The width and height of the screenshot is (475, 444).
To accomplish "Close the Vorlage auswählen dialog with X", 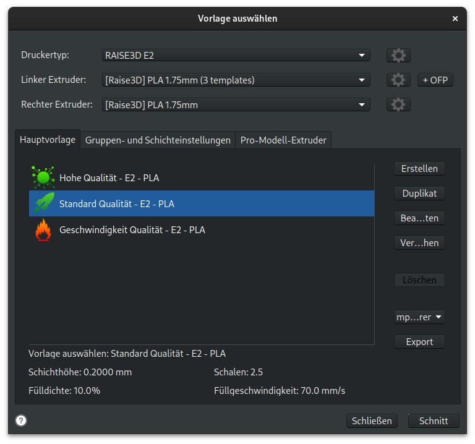I will (x=455, y=19).
